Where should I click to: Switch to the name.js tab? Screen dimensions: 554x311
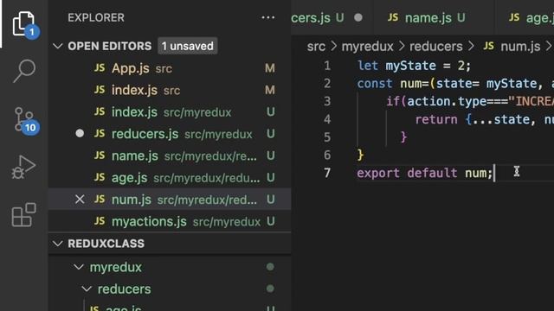pos(434,17)
